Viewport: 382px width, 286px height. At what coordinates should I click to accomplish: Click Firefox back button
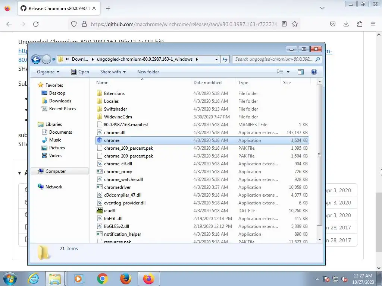point(9,24)
